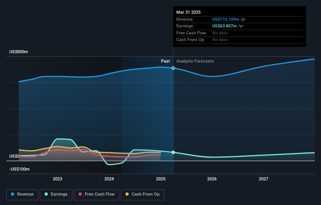Click the earnings value US$63.807m in tooltip

[224, 26]
